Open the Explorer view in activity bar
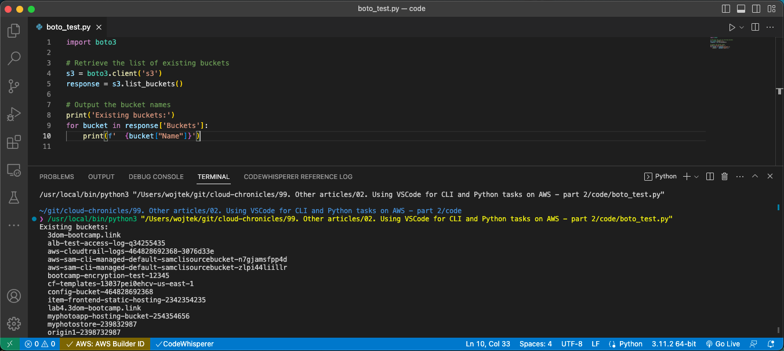The height and width of the screenshot is (351, 784). pyautogui.click(x=14, y=31)
